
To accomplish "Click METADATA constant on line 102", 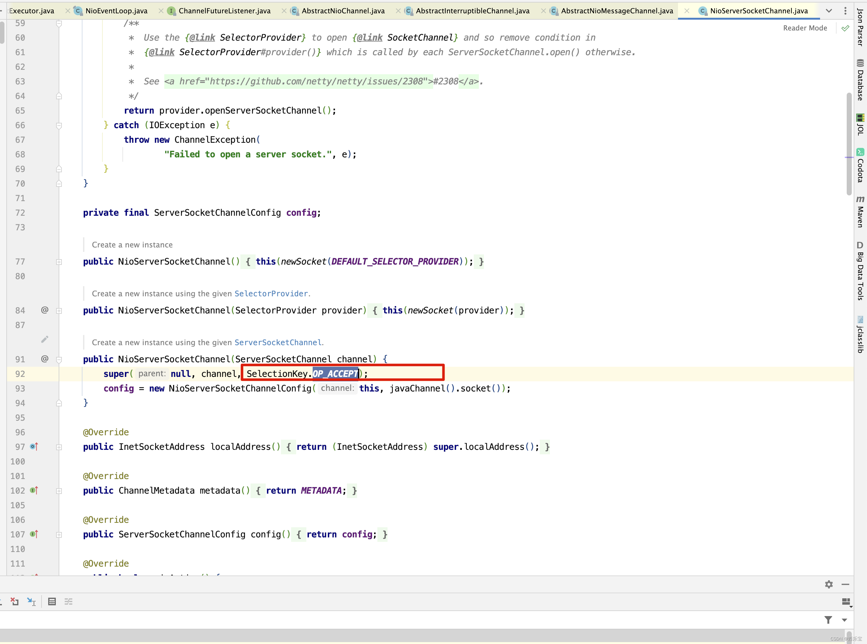I will coord(321,490).
